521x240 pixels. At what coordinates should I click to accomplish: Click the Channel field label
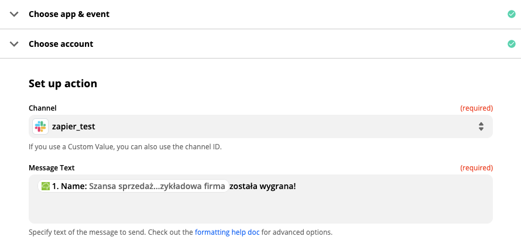click(x=43, y=108)
